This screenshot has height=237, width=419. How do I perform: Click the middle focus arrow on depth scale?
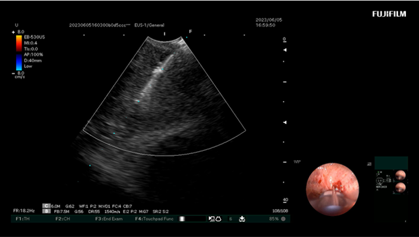tap(285, 122)
